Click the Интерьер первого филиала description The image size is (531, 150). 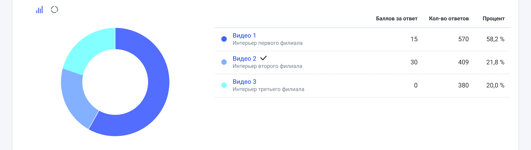[x=267, y=43]
